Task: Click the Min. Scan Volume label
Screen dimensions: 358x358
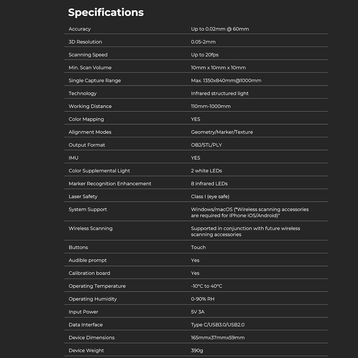Action: coord(90,68)
